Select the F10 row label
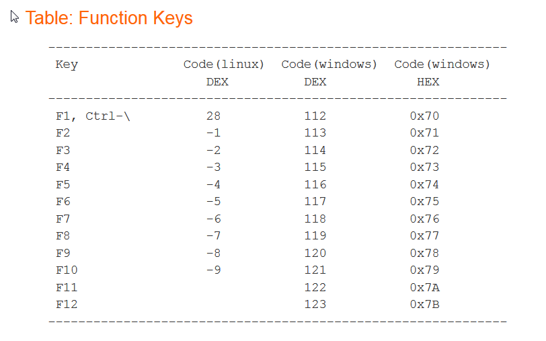This screenshot has height=341, width=546. click(67, 270)
